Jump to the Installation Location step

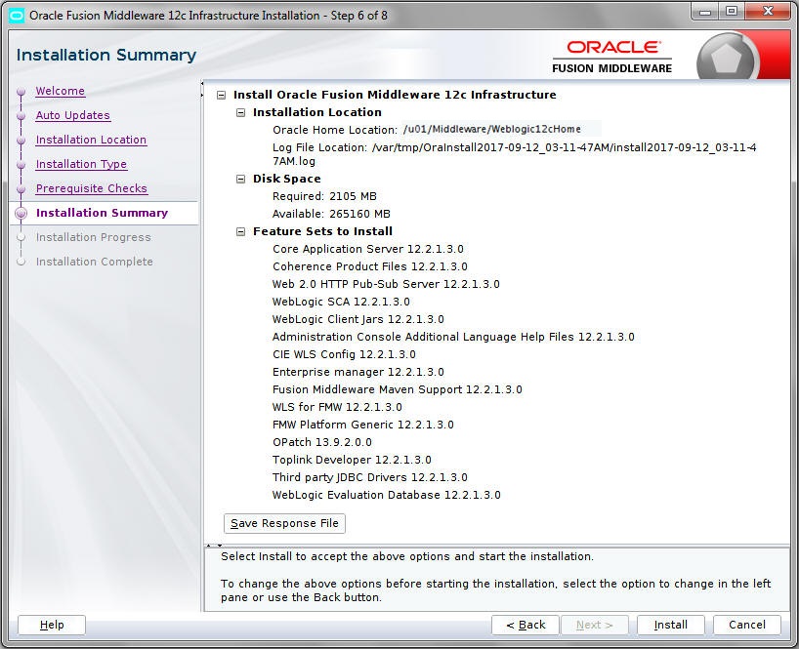91,140
